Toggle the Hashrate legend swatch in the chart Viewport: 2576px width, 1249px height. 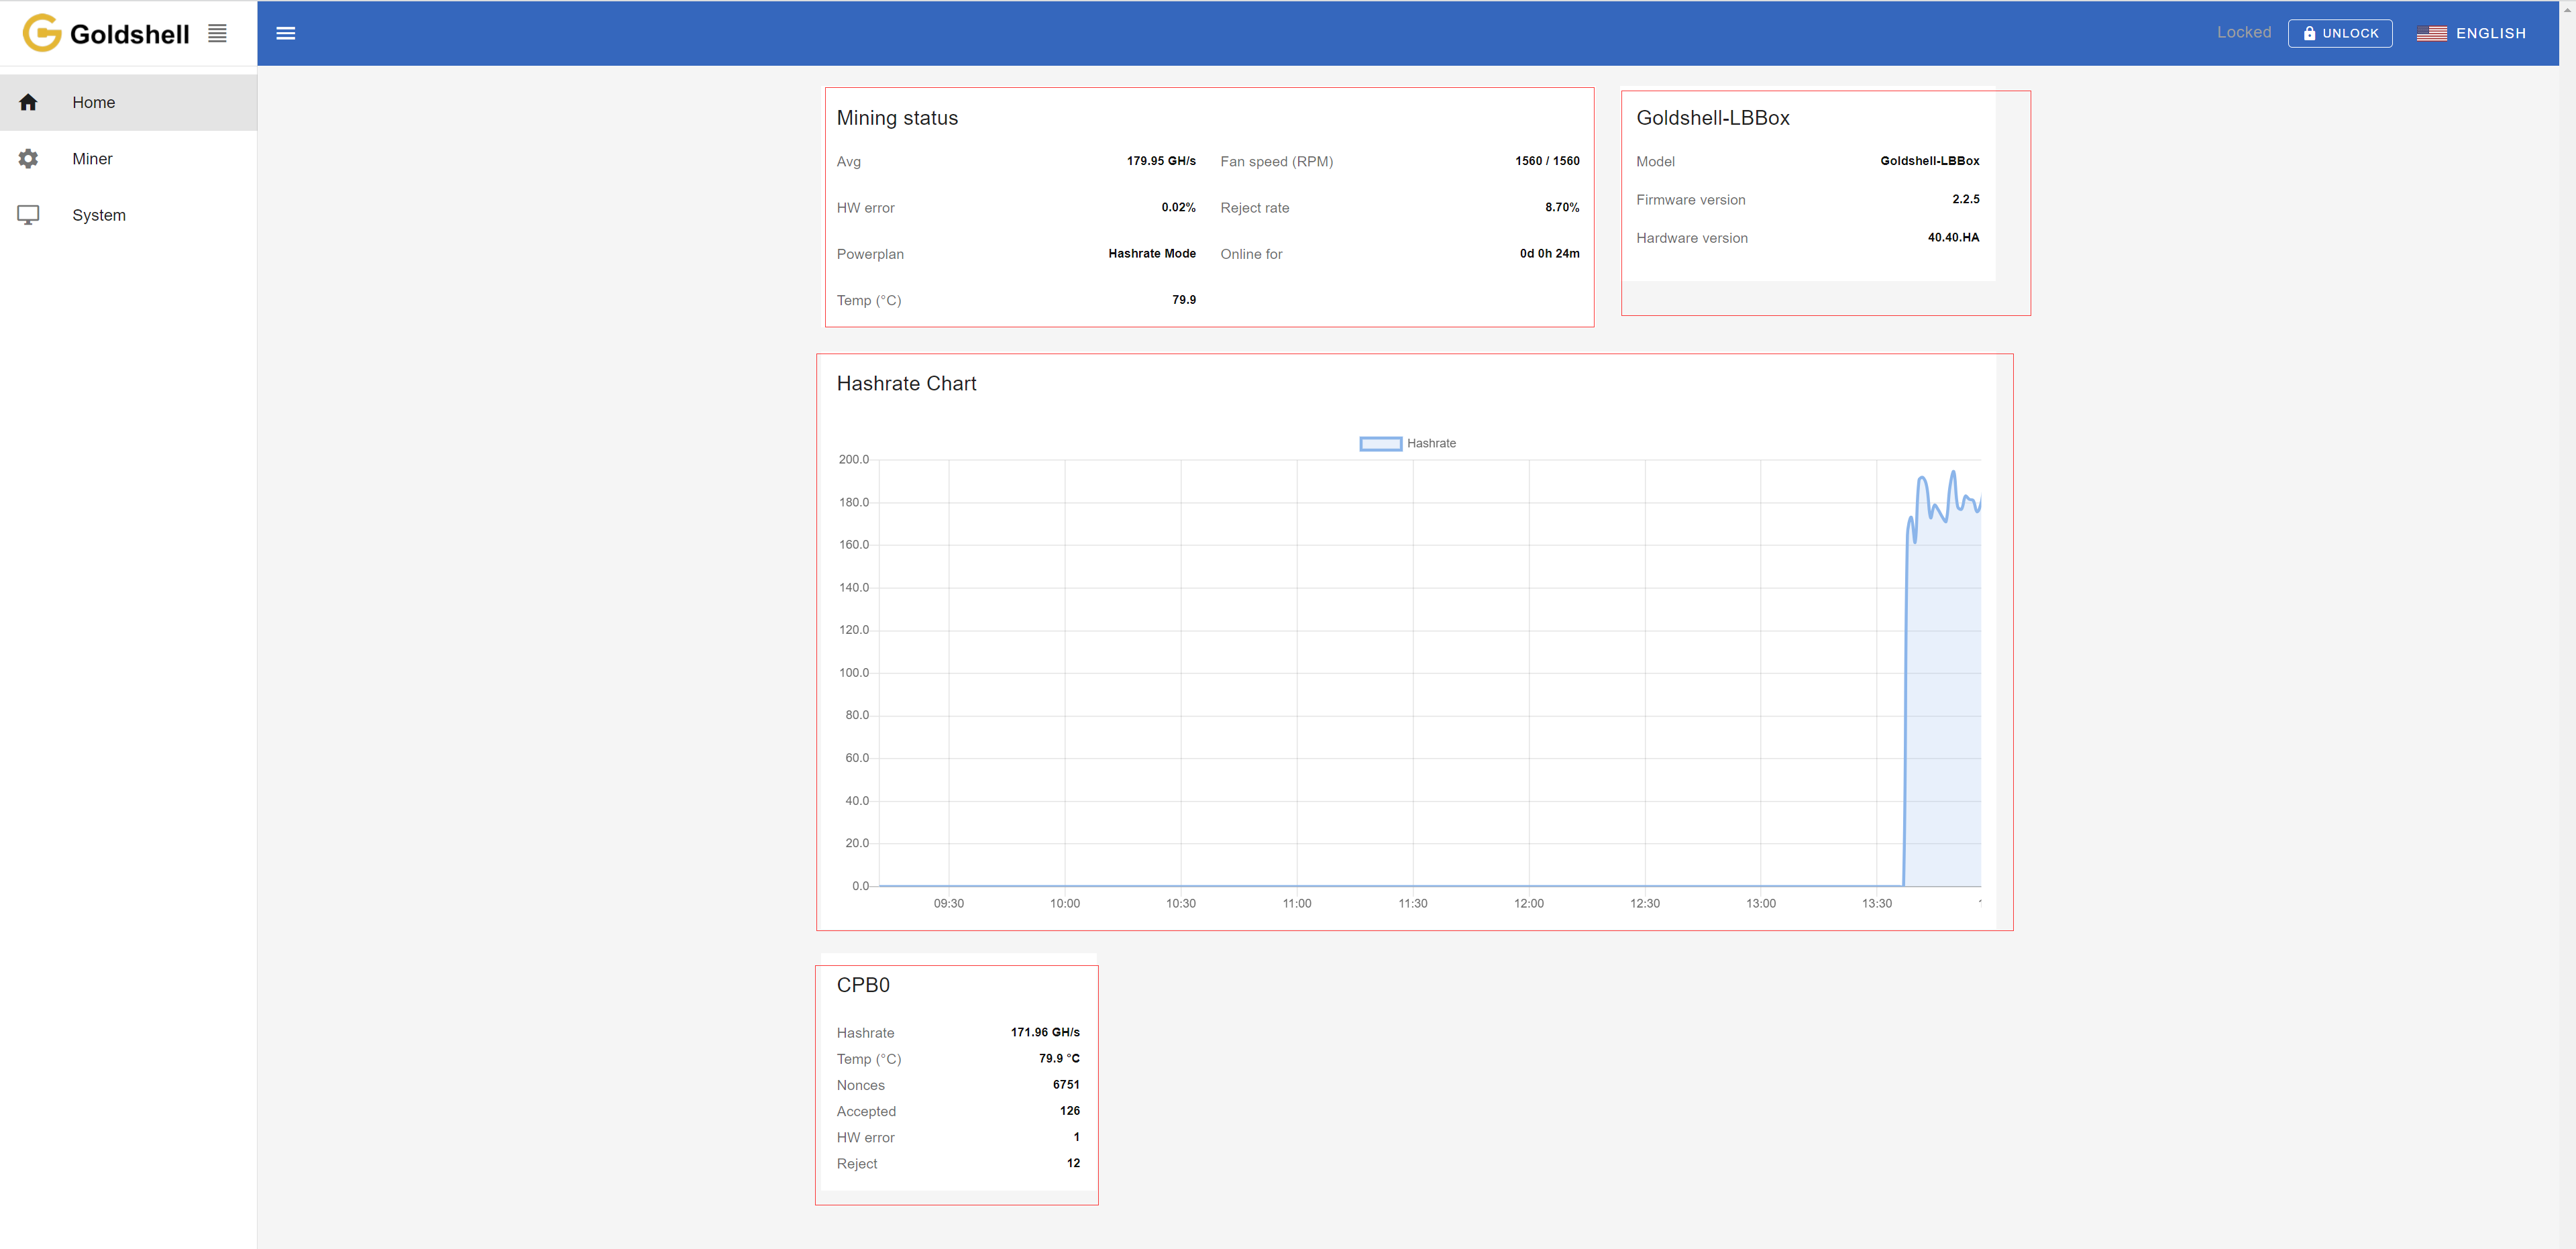click(x=1380, y=444)
